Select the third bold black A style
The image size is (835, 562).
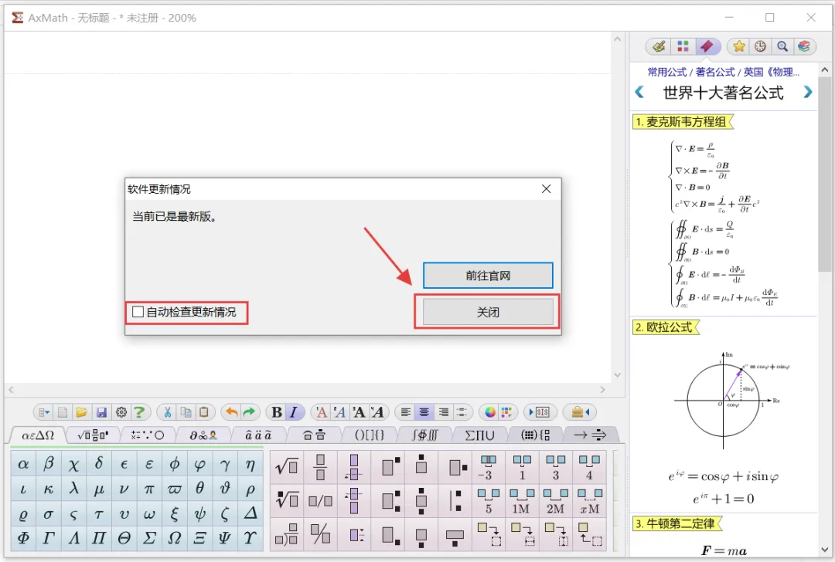359,412
